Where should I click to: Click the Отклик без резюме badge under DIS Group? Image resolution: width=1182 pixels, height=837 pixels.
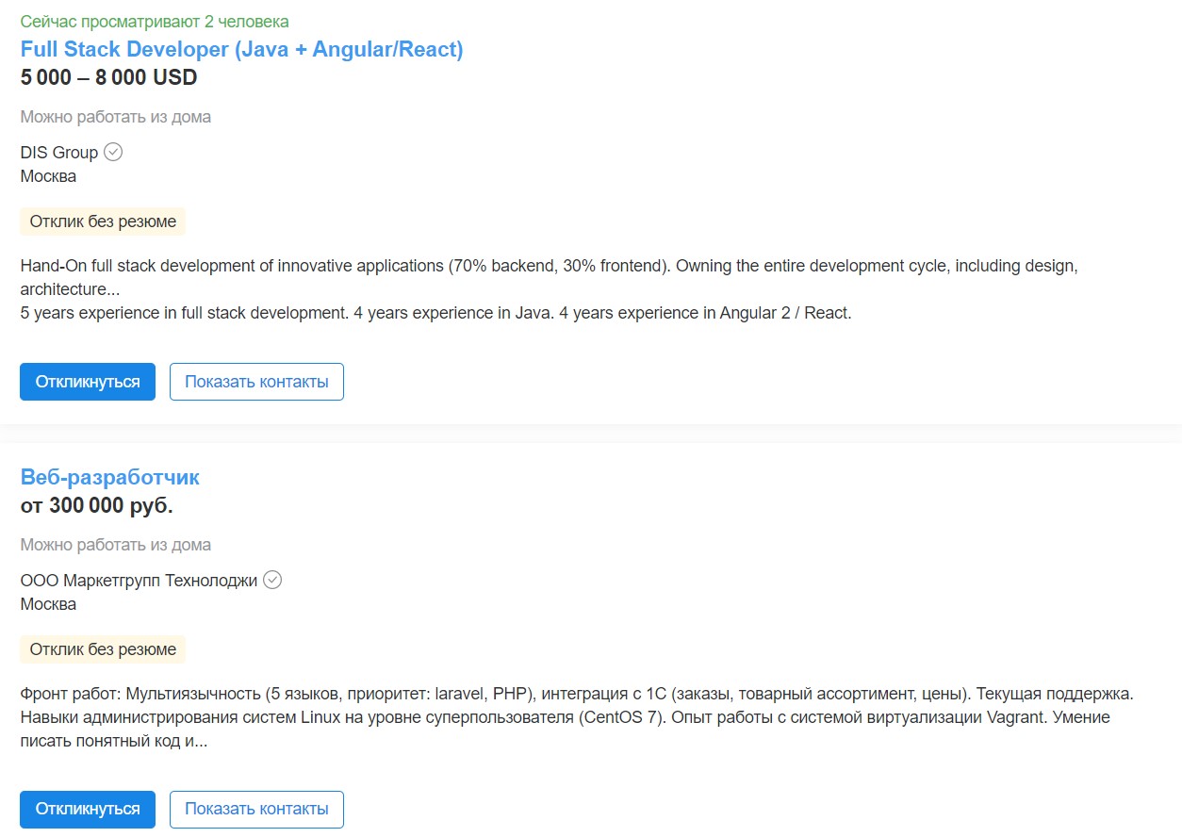[x=103, y=222]
